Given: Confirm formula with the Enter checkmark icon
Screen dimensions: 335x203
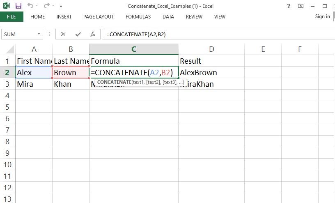Looking at the screenshot, I should point(78,35).
